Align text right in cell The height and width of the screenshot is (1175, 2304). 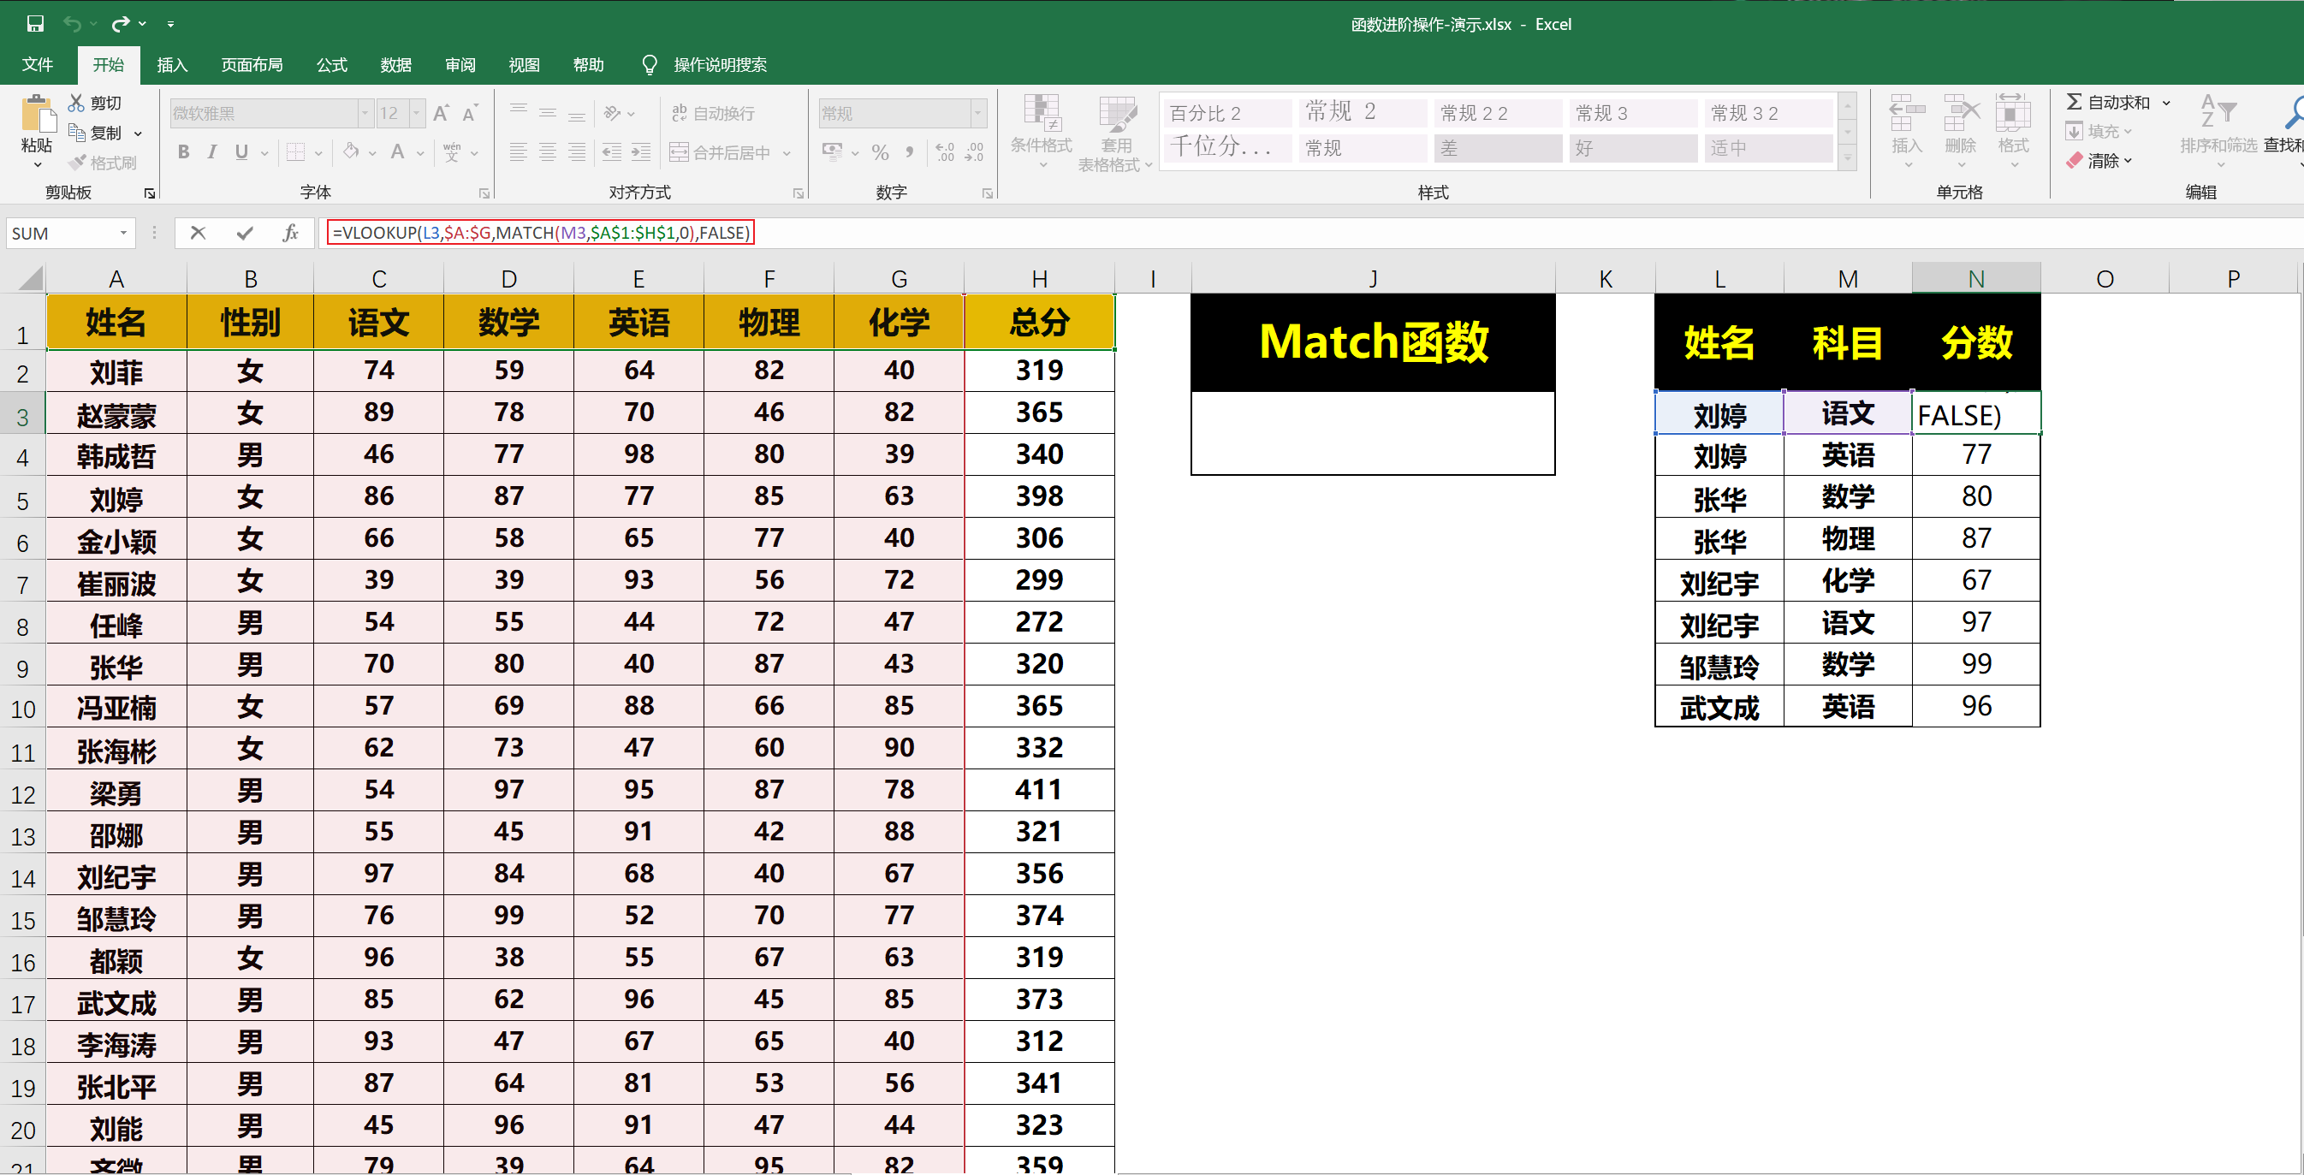(x=577, y=152)
